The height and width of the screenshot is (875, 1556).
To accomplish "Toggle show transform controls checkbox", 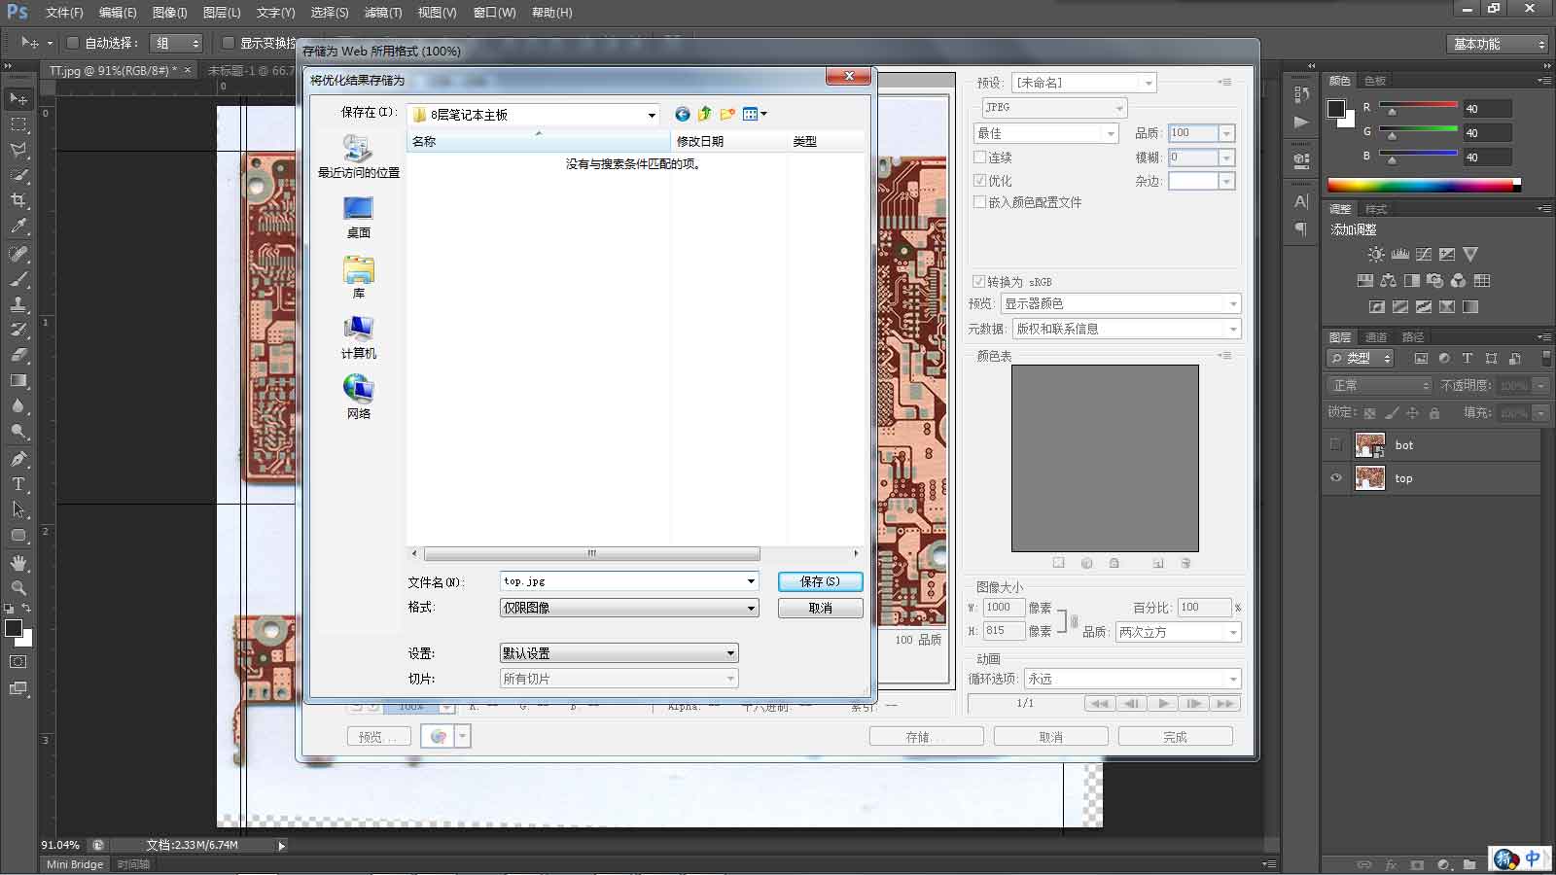I will coord(229,43).
